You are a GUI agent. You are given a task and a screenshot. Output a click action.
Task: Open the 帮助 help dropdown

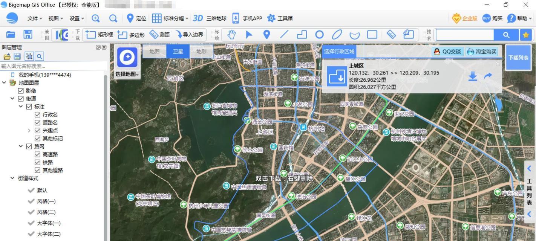point(519,18)
